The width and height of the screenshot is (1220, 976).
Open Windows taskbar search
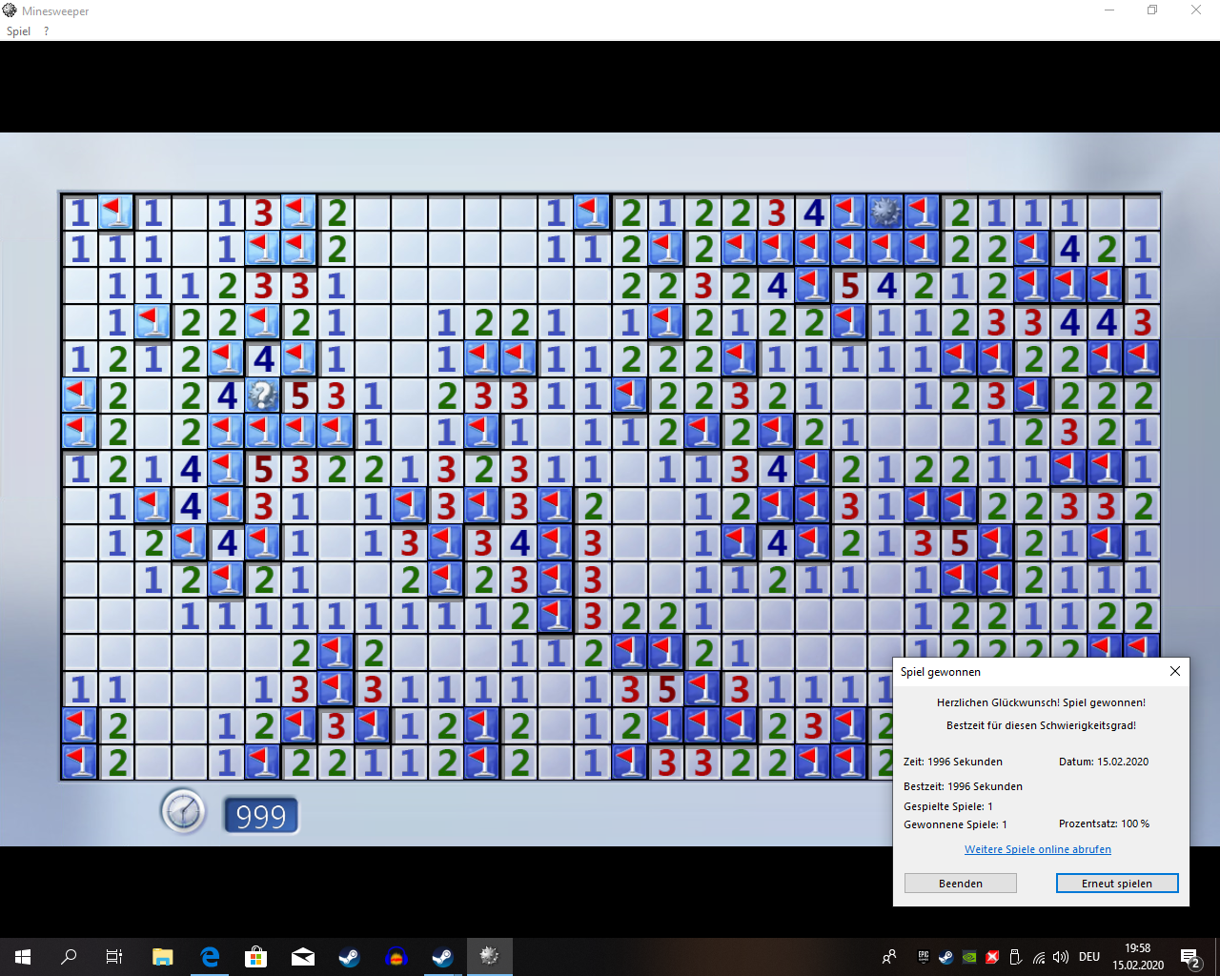pos(69,957)
